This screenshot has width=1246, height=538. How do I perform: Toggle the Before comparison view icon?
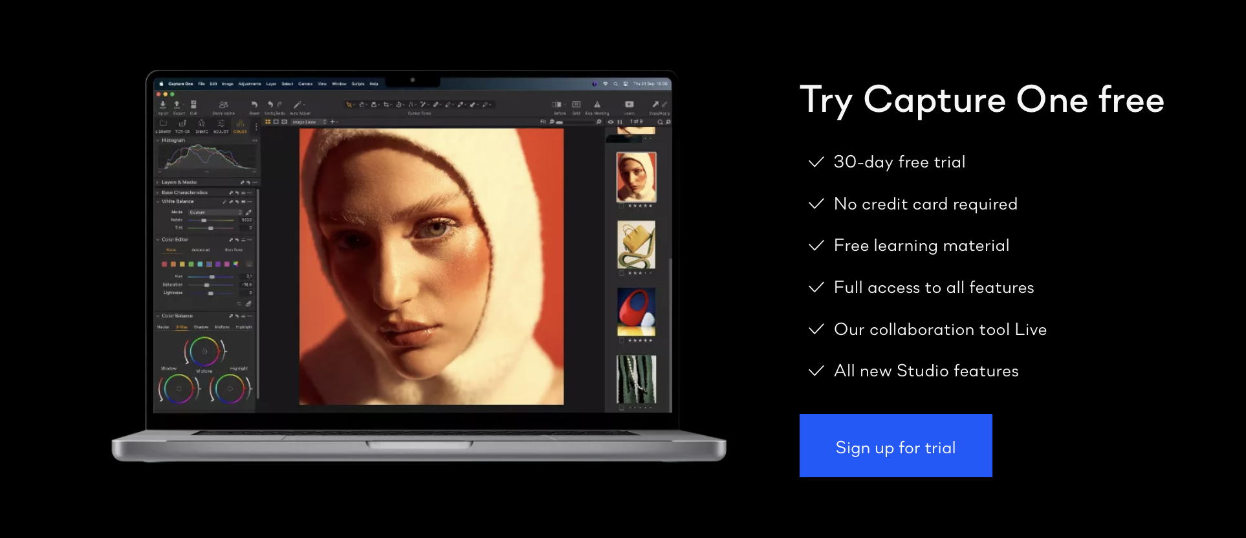tap(556, 104)
